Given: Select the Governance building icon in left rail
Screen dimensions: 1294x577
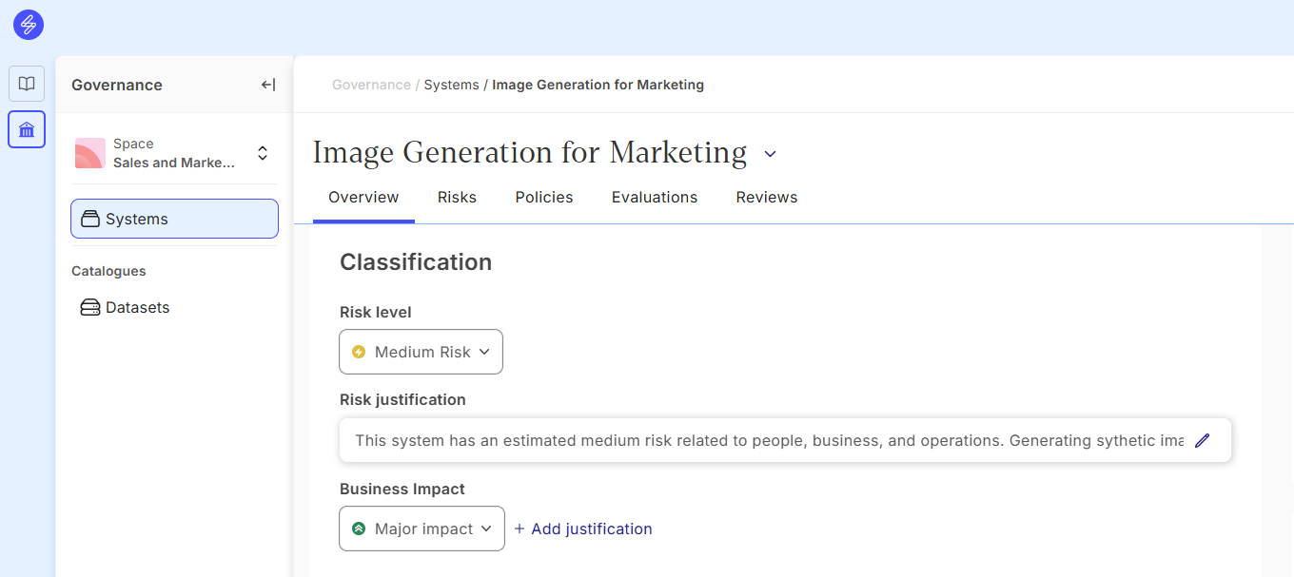Looking at the screenshot, I should point(27,129).
